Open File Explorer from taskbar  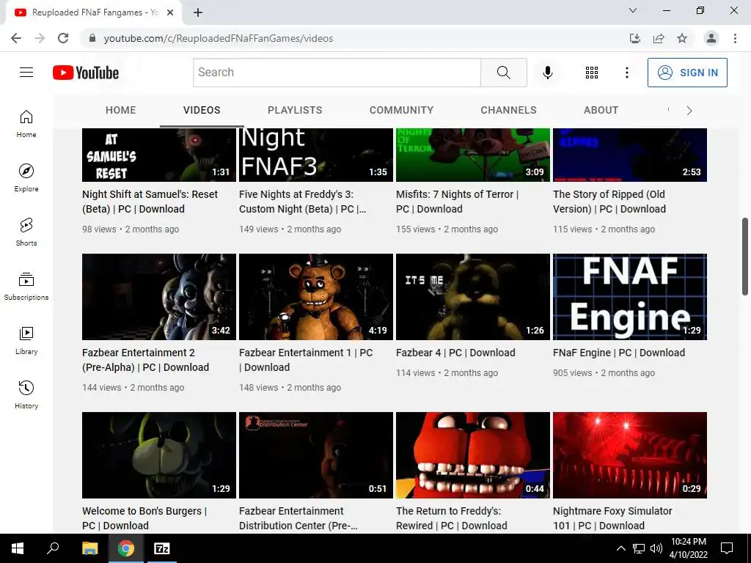[89, 548]
